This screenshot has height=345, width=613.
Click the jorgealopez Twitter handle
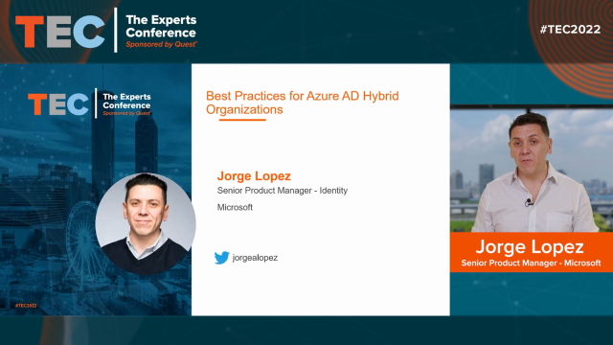tap(255, 258)
